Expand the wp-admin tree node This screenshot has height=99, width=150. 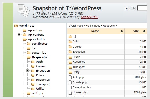19,30
